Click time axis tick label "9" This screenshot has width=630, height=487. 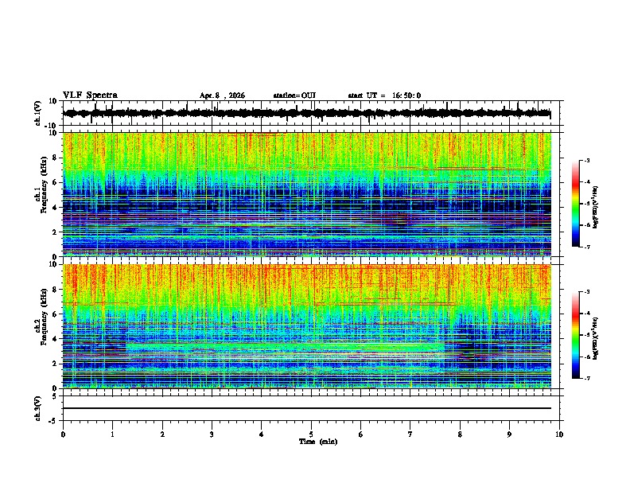click(509, 434)
